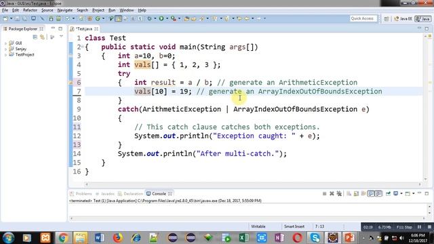Minimize the Package Explorer view
434x244 pixels.
click(x=53, y=28)
